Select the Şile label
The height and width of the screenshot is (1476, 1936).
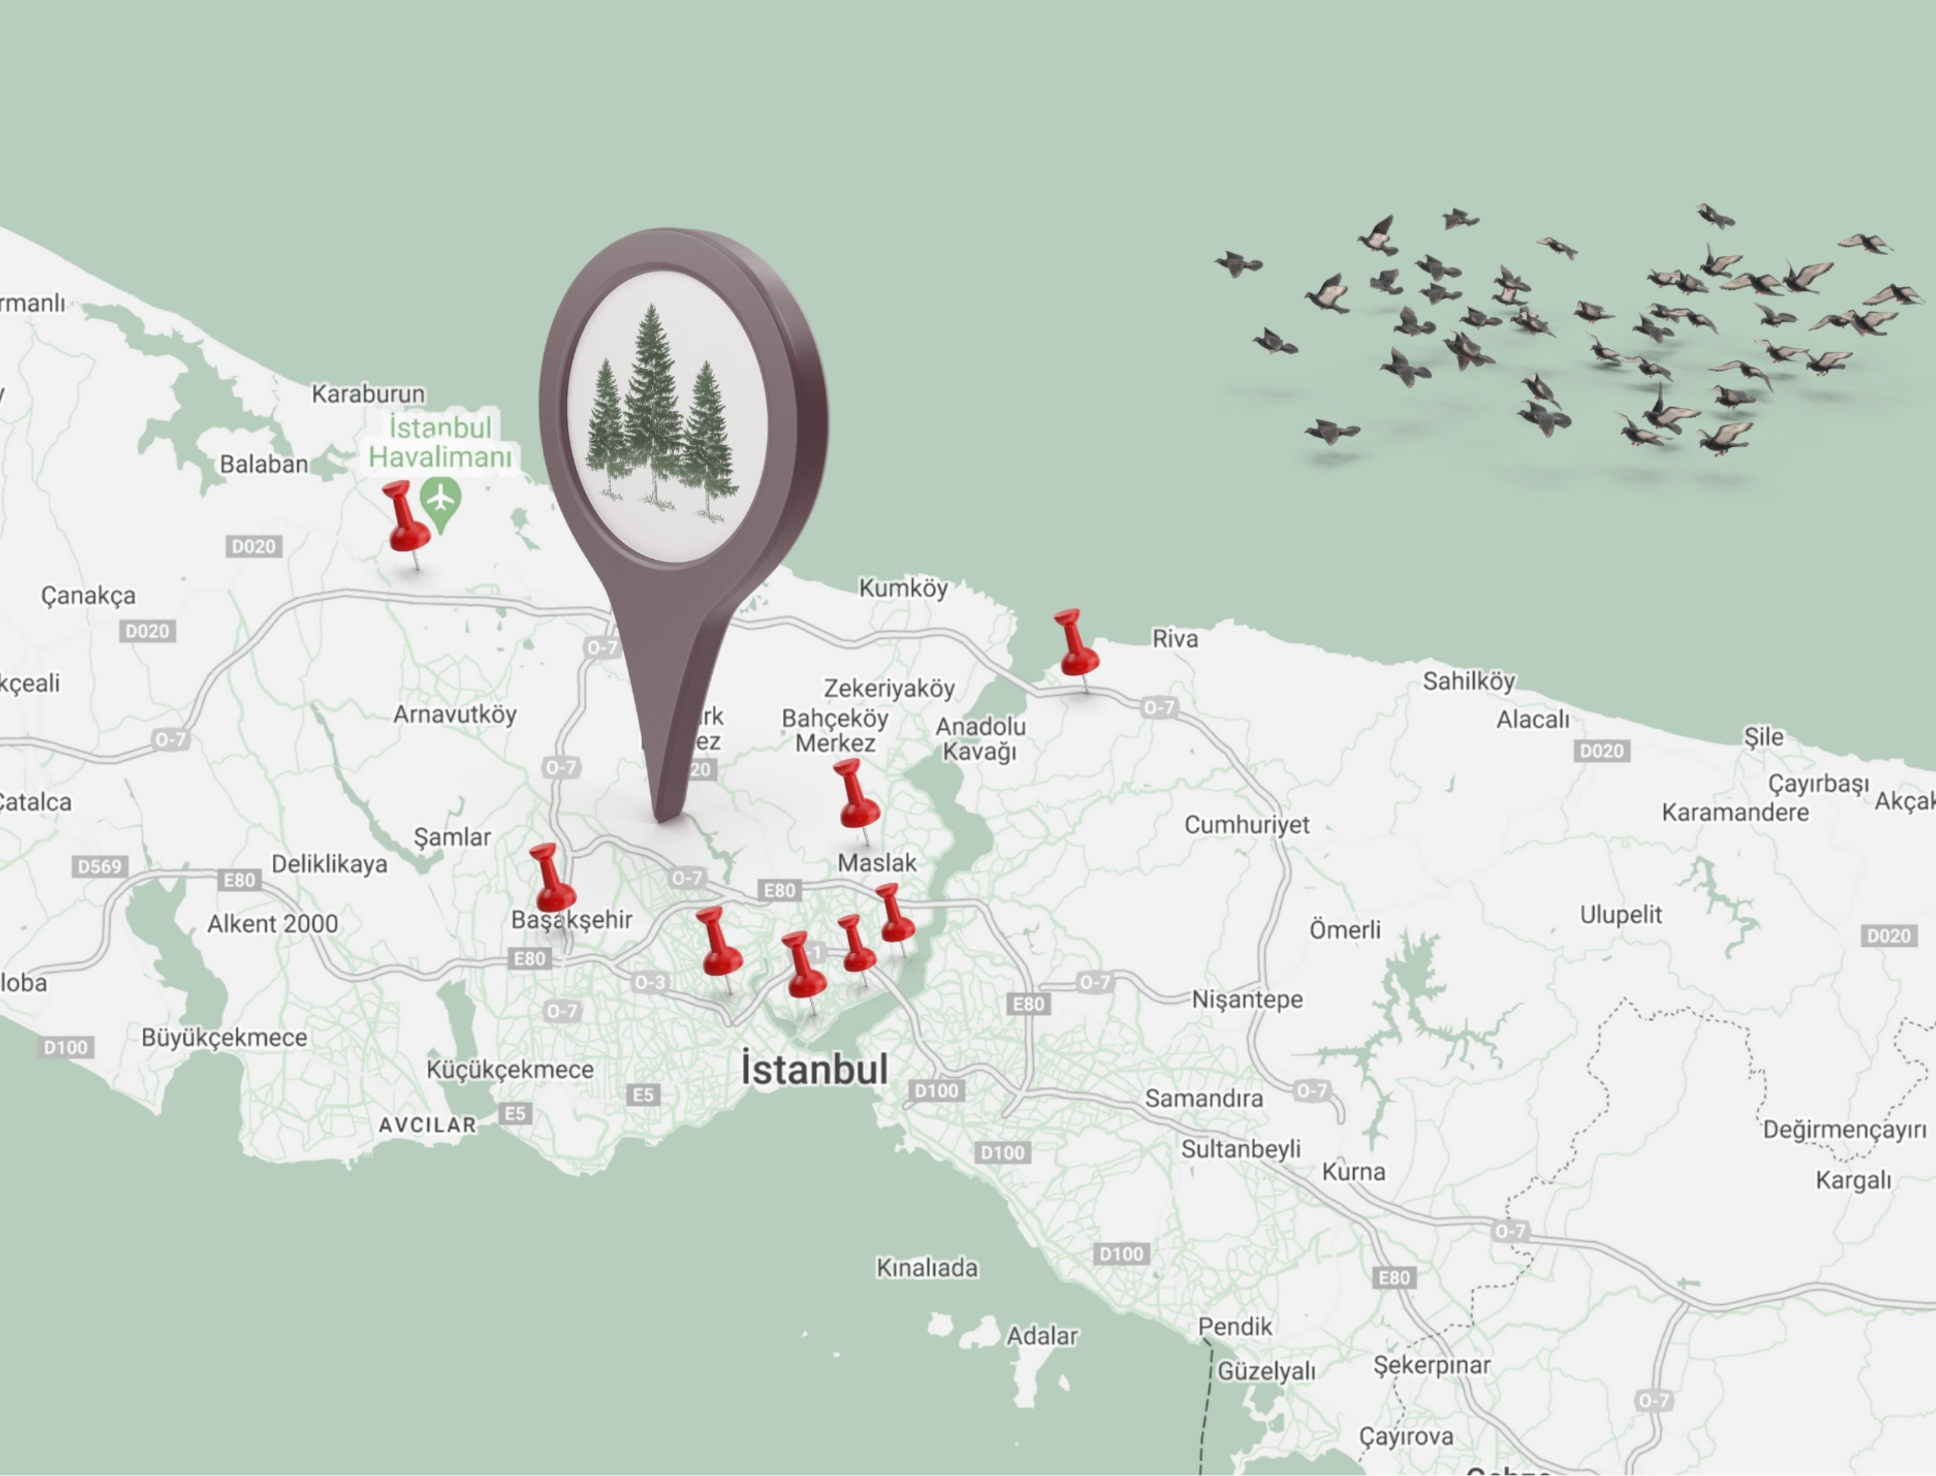(x=1764, y=736)
